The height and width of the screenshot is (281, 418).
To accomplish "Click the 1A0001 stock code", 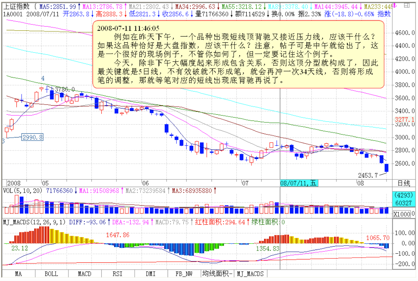I will (13, 14).
